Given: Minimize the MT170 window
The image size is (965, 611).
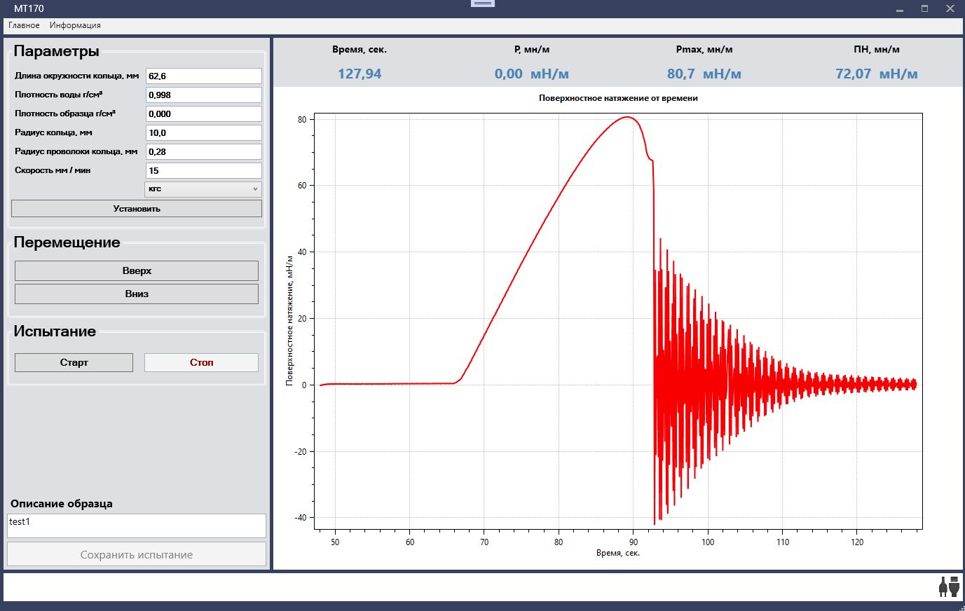Looking at the screenshot, I should pos(900,9).
